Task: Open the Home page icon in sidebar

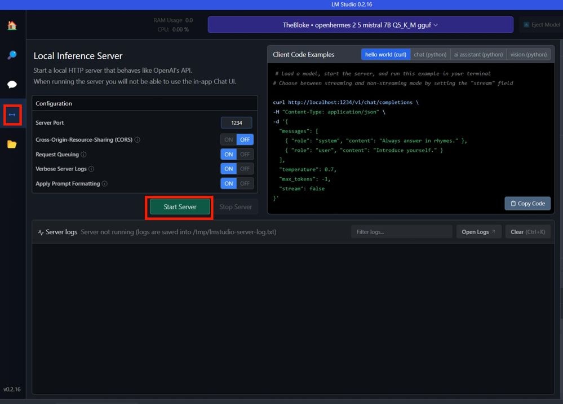Action: (x=12, y=25)
